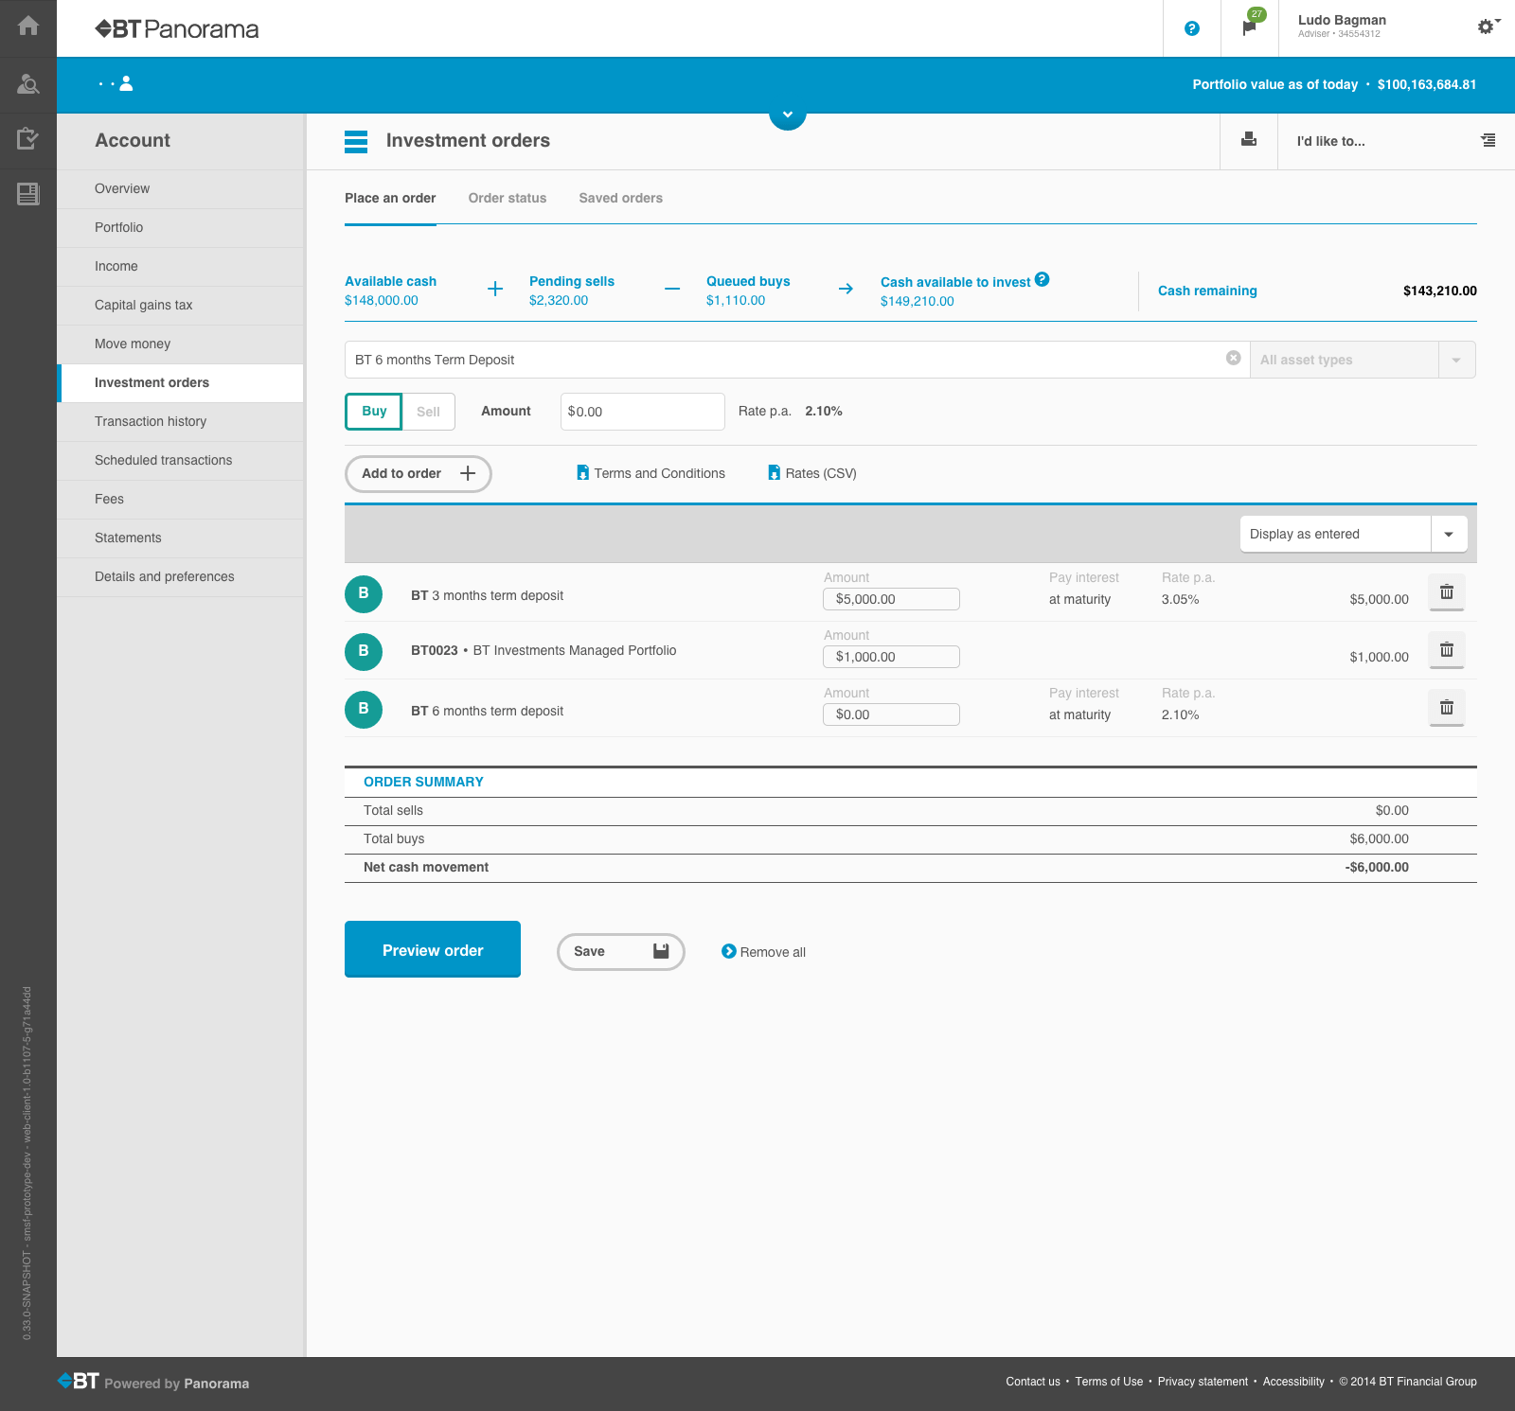This screenshot has width=1515, height=1411.
Task: Open the home icon in left rail
Action: pyautogui.click(x=28, y=26)
